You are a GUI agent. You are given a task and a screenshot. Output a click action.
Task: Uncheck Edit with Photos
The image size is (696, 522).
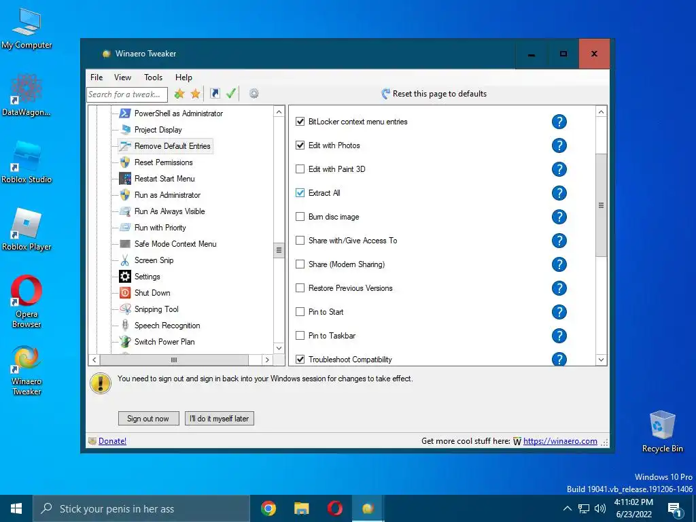point(300,145)
